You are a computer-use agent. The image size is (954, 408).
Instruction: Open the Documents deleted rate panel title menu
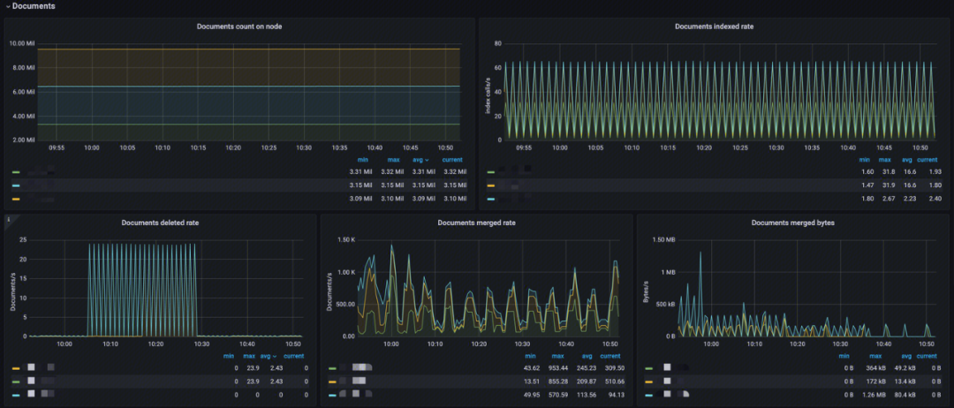tap(160, 223)
